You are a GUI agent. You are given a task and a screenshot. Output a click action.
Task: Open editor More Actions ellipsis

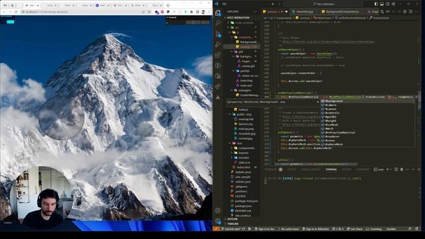pos(416,12)
